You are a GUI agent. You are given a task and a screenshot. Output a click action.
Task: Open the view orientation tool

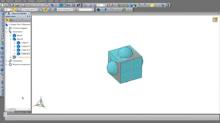113,5
